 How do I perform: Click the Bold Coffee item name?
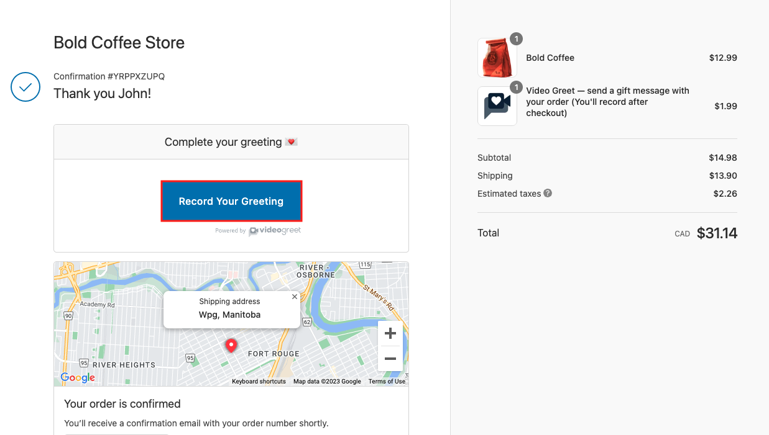tap(550, 58)
